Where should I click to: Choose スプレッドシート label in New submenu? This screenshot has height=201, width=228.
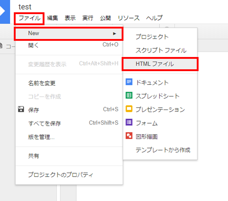click(157, 96)
